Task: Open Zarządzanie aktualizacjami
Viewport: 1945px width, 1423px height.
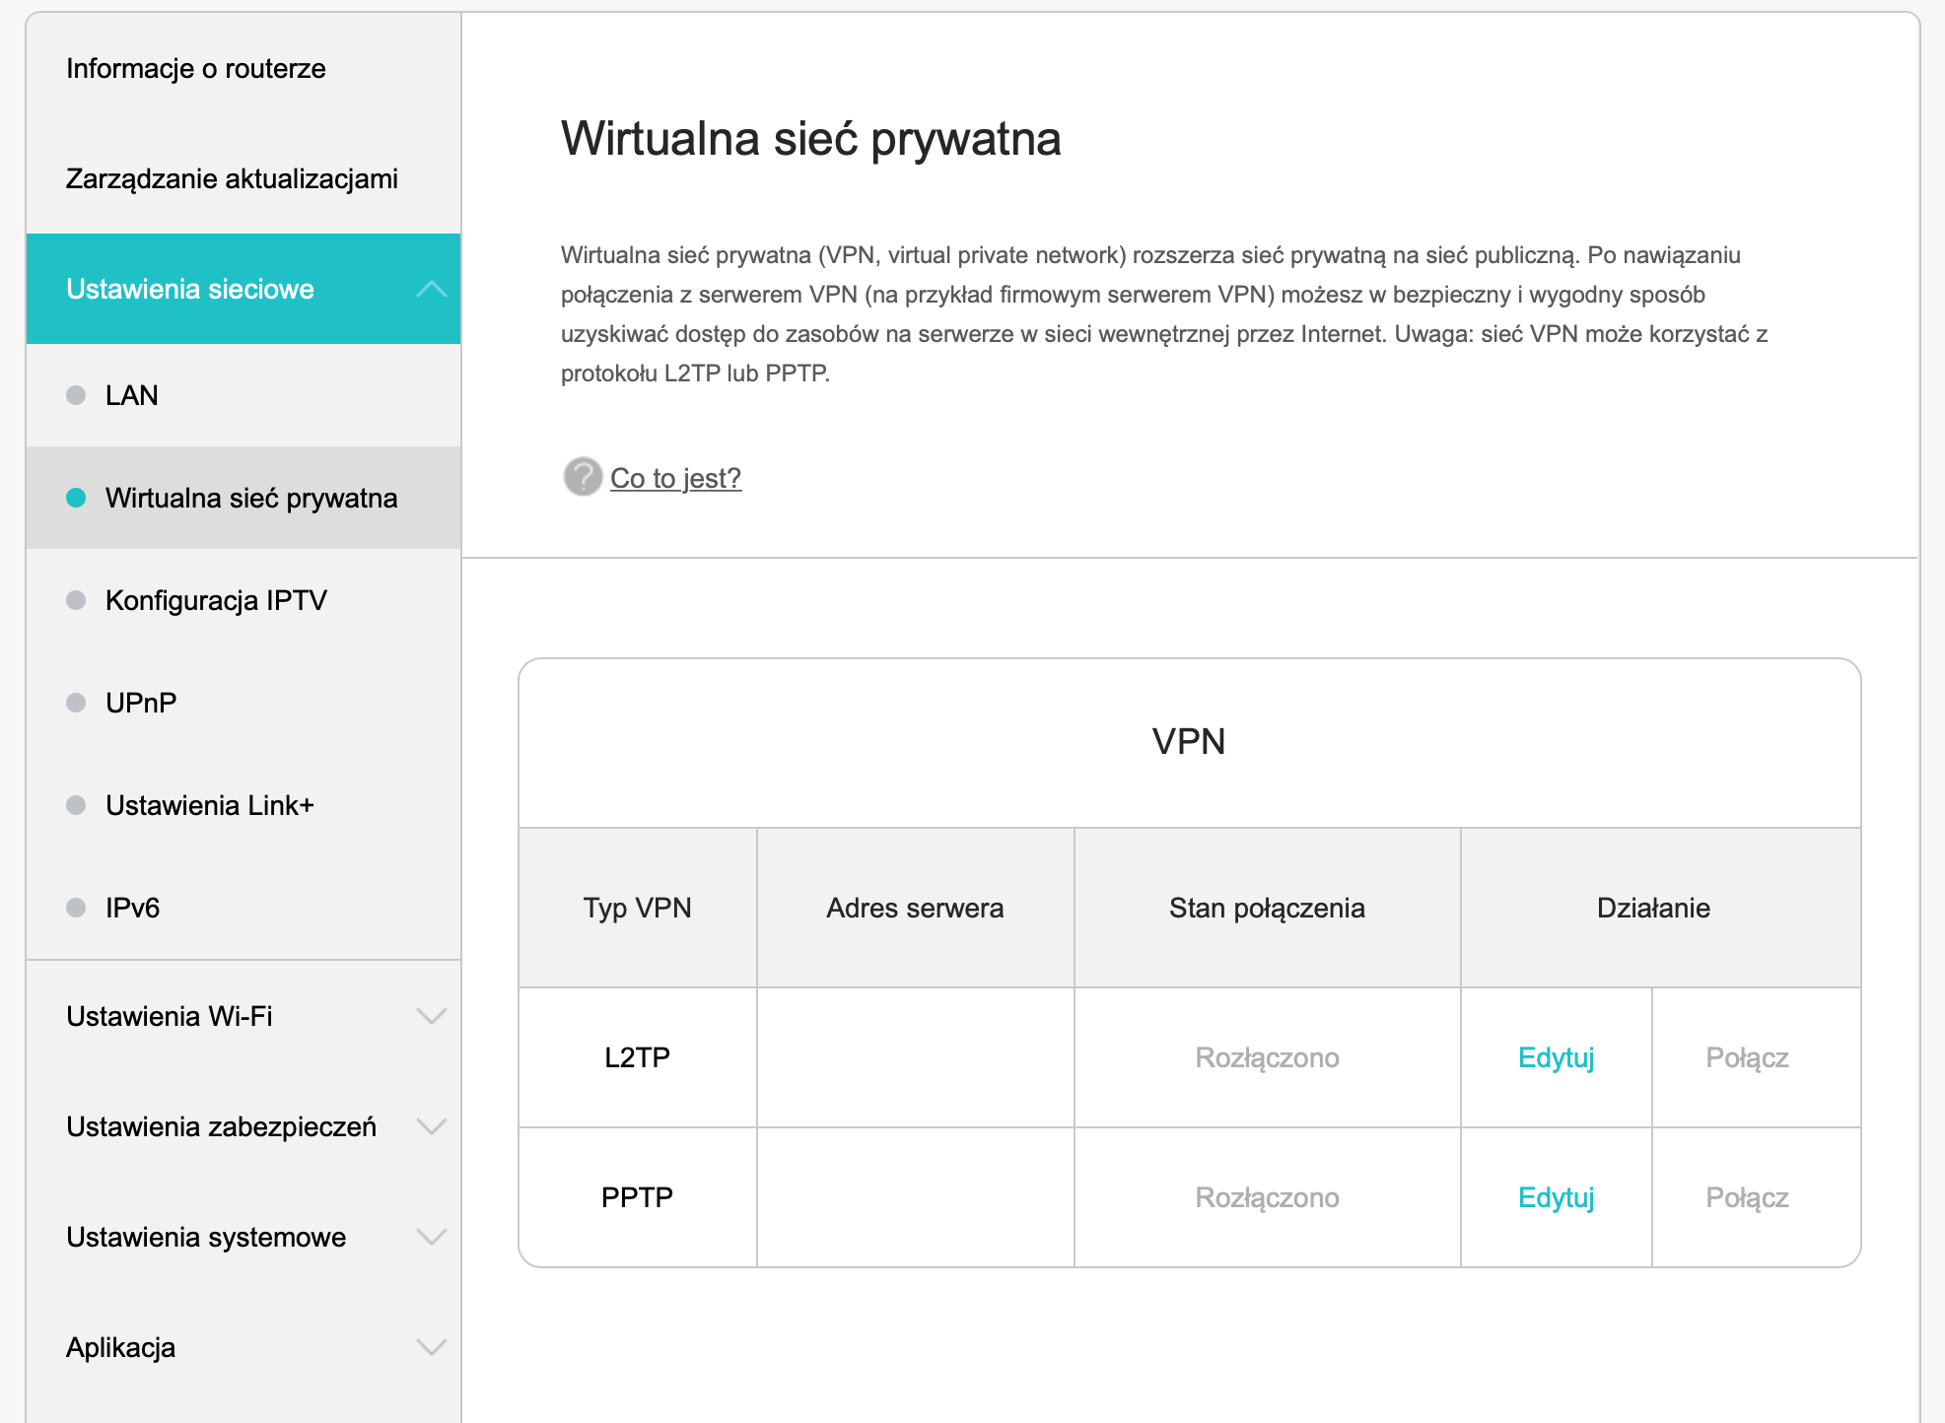Action: [x=232, y=178]
